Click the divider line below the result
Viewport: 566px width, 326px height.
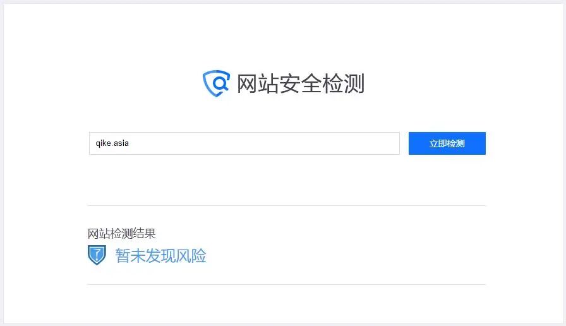(x=287, y=284)
